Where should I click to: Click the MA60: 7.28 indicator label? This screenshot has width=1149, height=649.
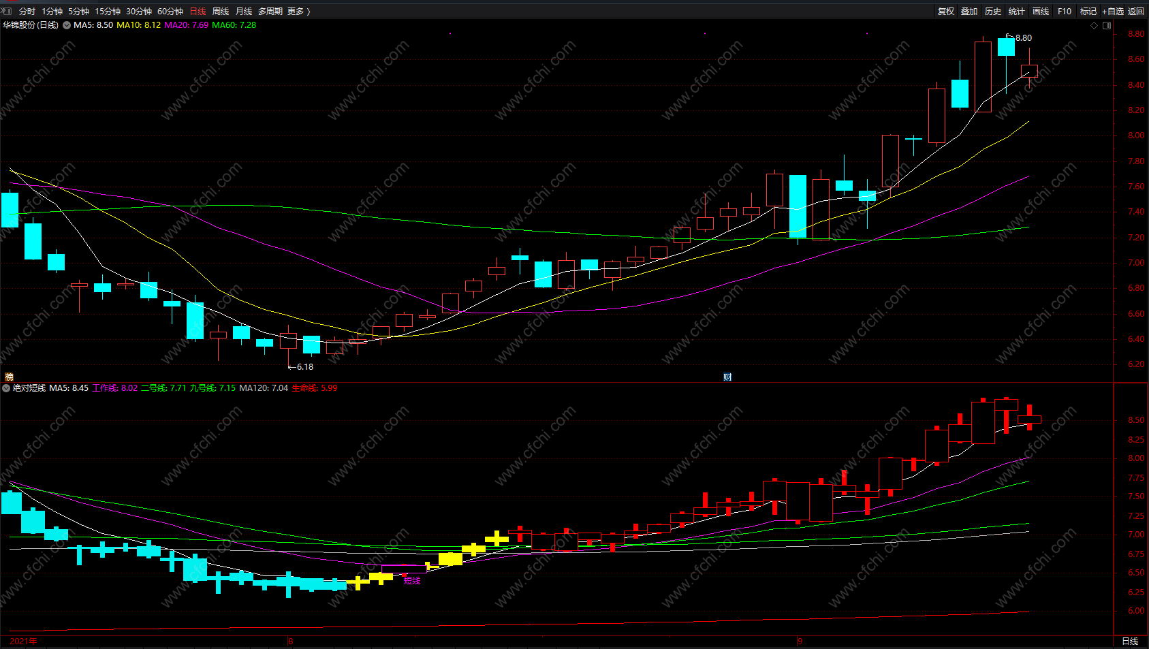(234, 25)
